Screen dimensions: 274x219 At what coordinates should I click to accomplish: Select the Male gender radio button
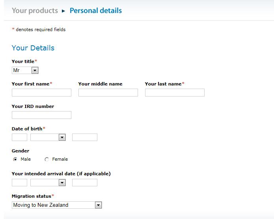click(x=15, y=160)
